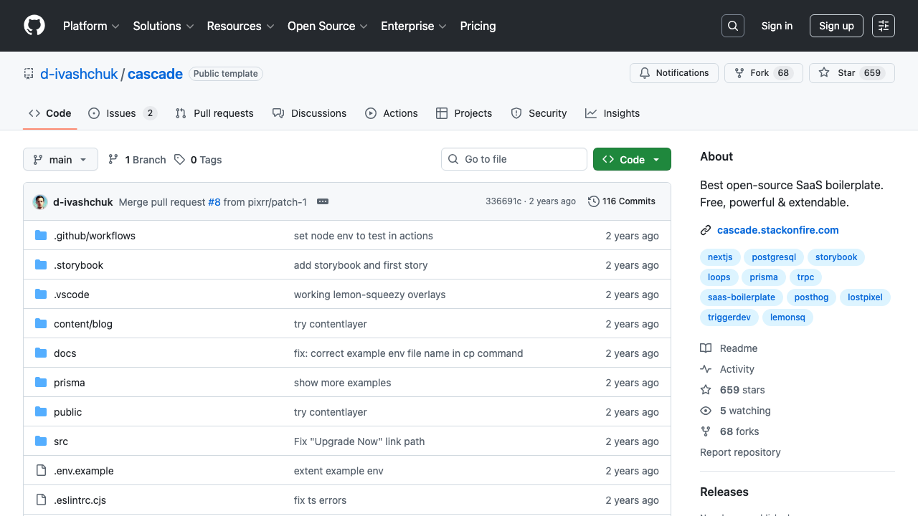918x516 pixels.
Task: Click the GitHub logo in the header
Action: (x=34, y=26)
